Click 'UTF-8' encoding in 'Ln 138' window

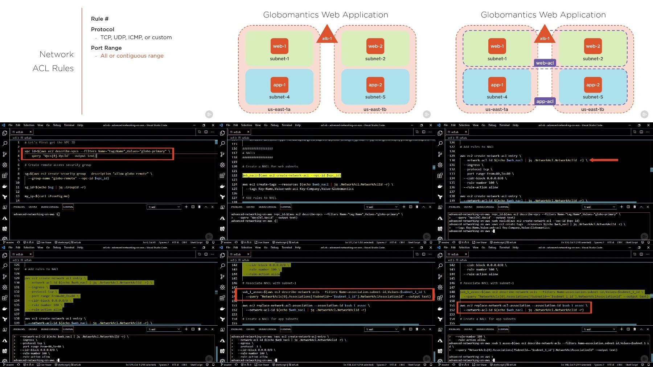point(393,364)
